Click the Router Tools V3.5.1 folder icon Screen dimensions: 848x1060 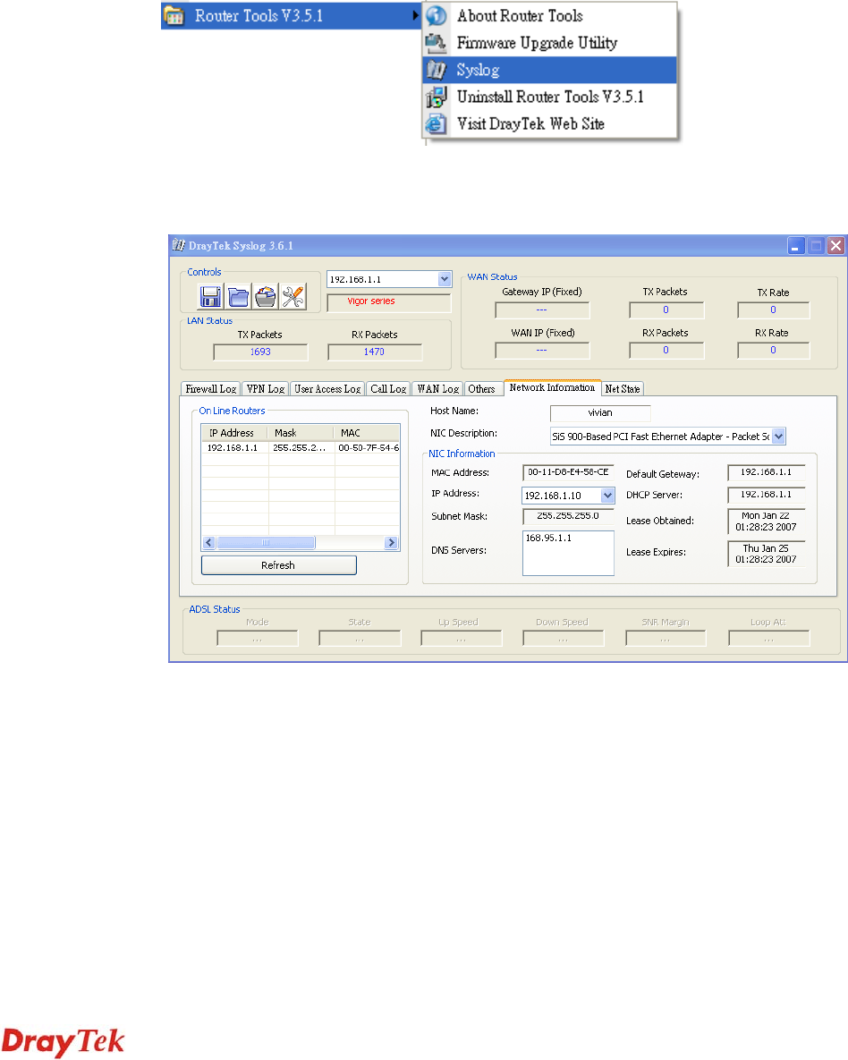pyautogui.click(x=174, y=15)
